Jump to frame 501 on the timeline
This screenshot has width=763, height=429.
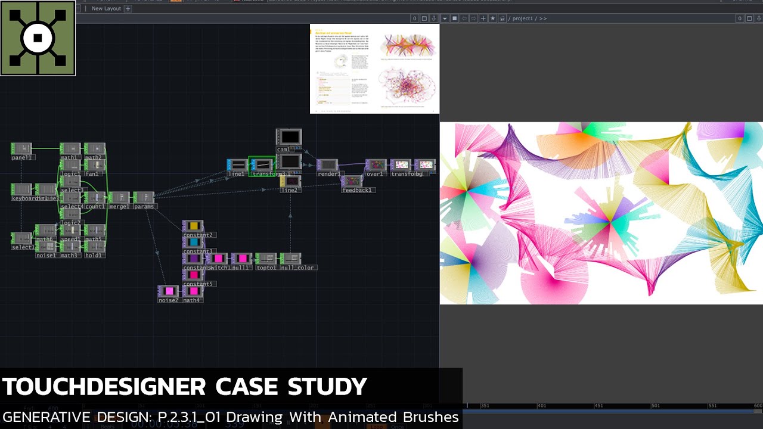[656, 406]
